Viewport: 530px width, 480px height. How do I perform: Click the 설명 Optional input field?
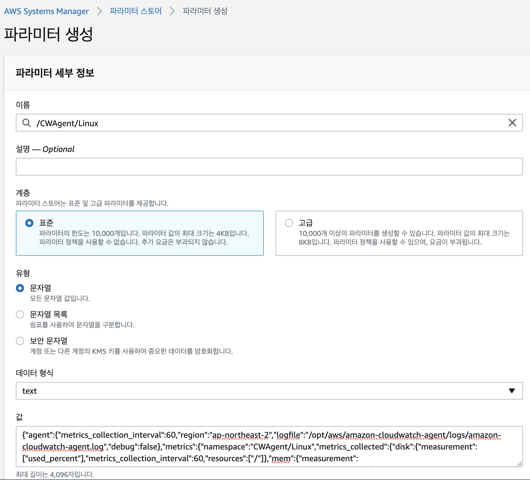point(269,167)
